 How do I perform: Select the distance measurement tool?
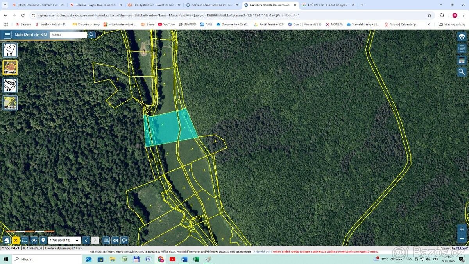click(106, 240)
